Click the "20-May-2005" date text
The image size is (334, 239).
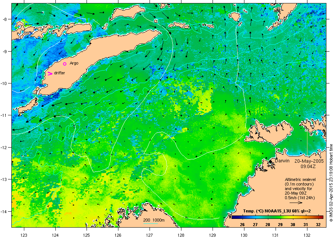point(309,161)
